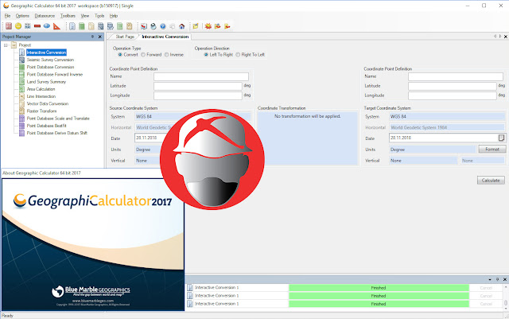509x319 pixels.
Task: Click the image with red arrow toolbar icon
Action: pos(144,26)
